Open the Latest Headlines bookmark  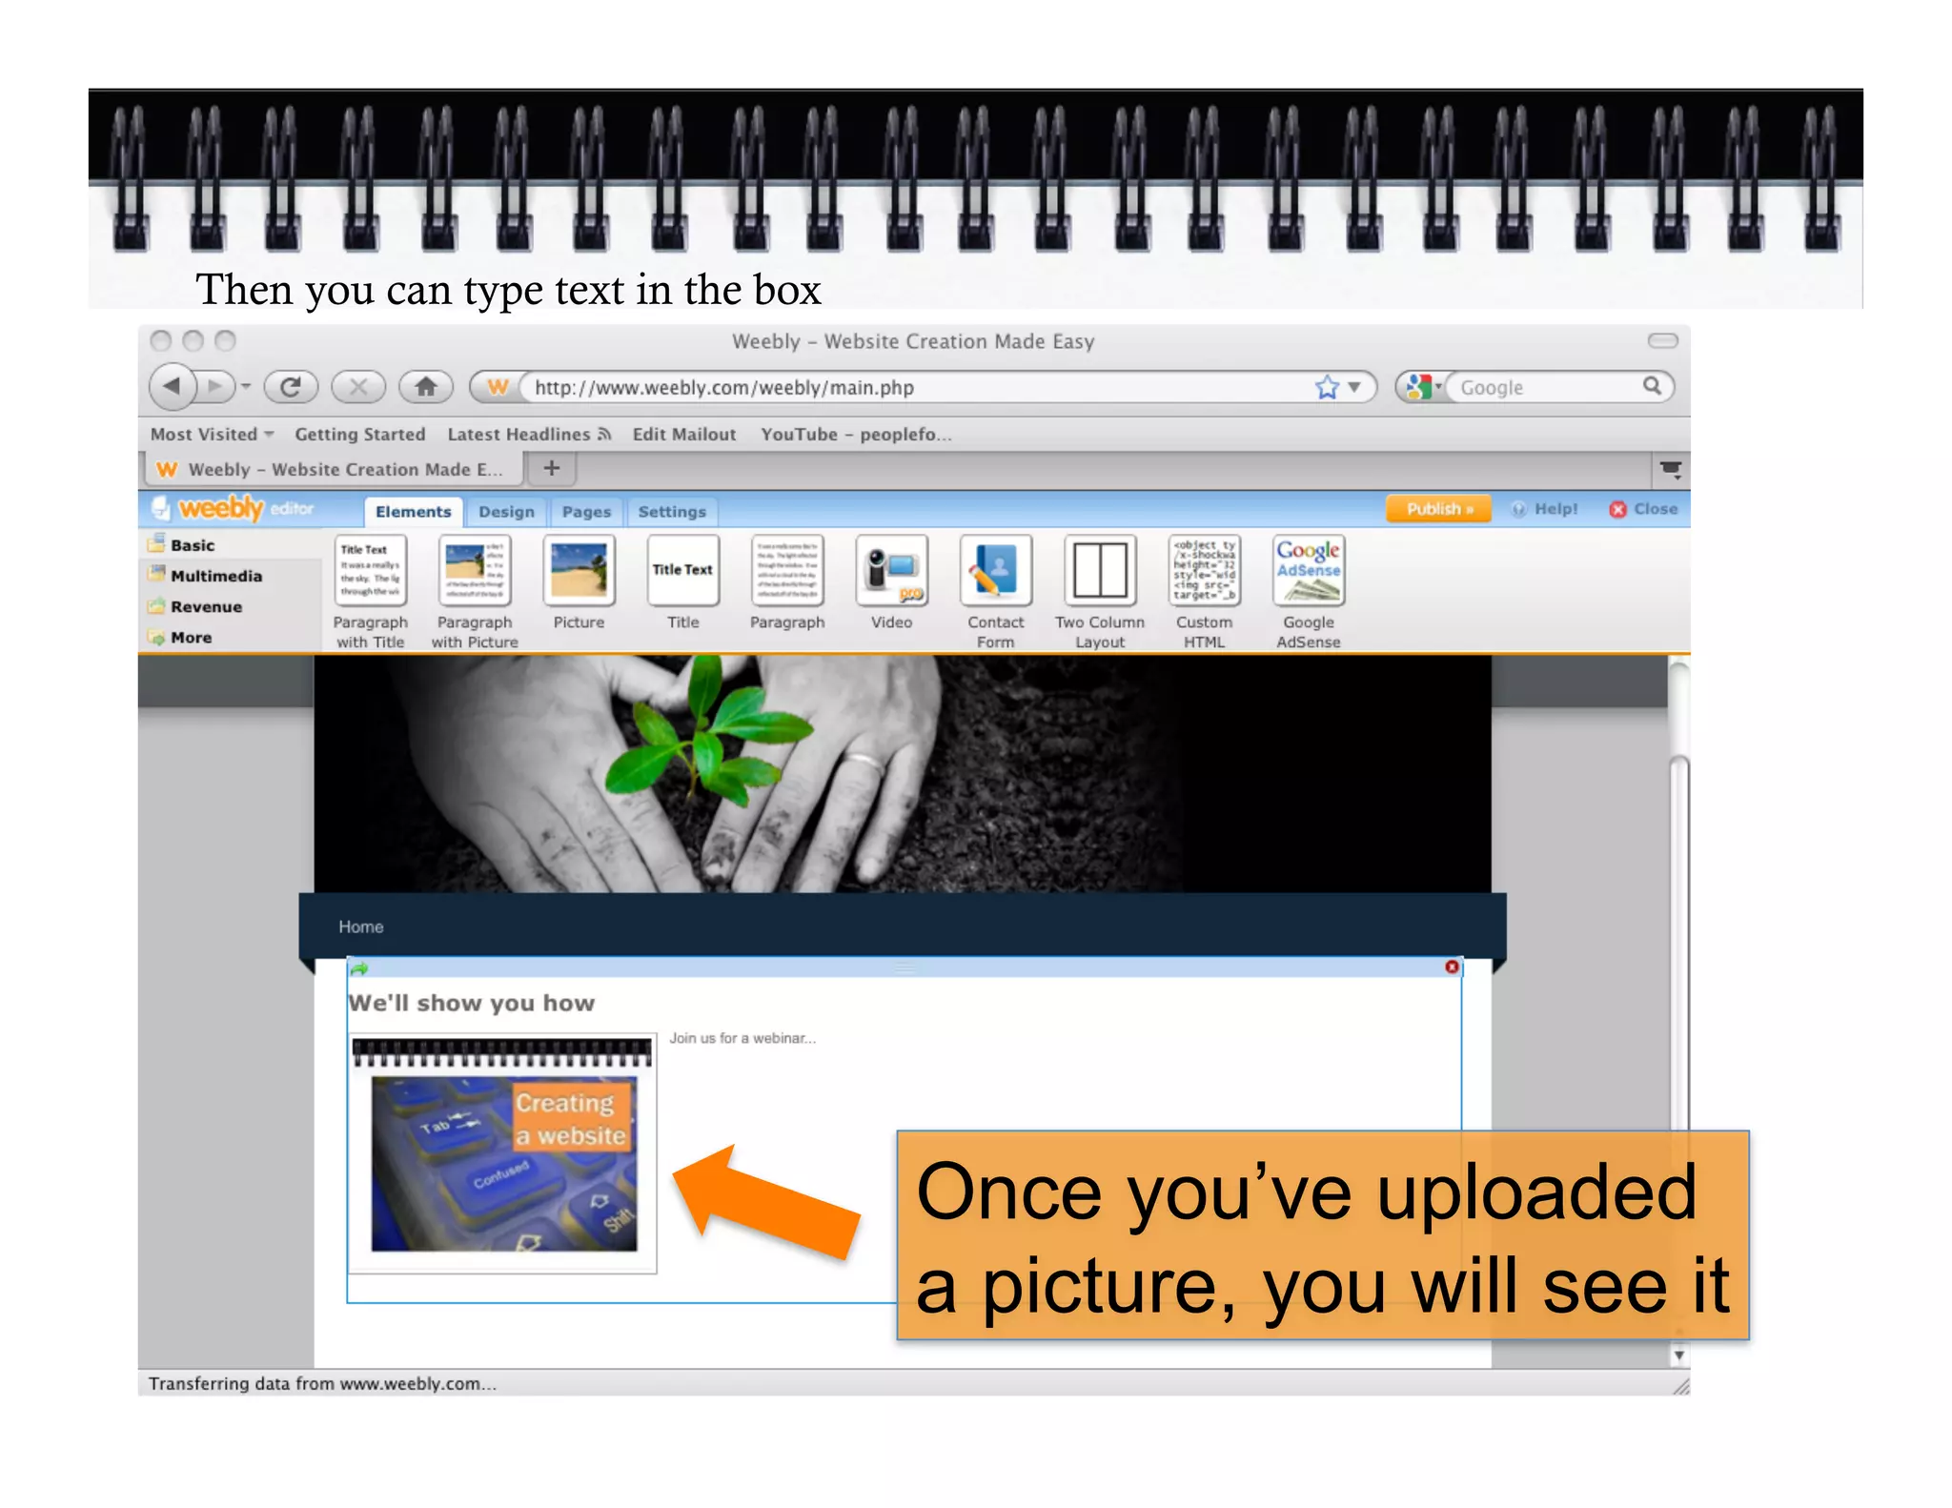click(x=529, y=434)
